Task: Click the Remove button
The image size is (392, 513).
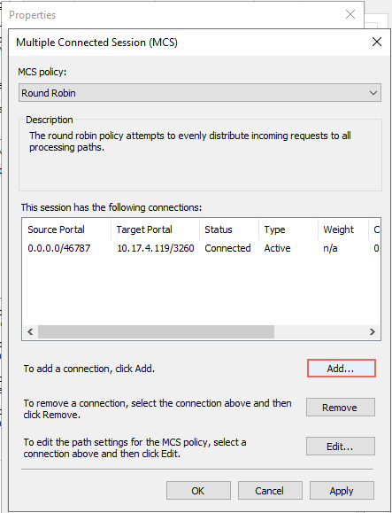Action: coord(341,408)
